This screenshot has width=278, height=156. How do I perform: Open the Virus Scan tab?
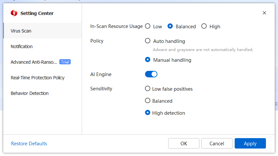(21, 31)
